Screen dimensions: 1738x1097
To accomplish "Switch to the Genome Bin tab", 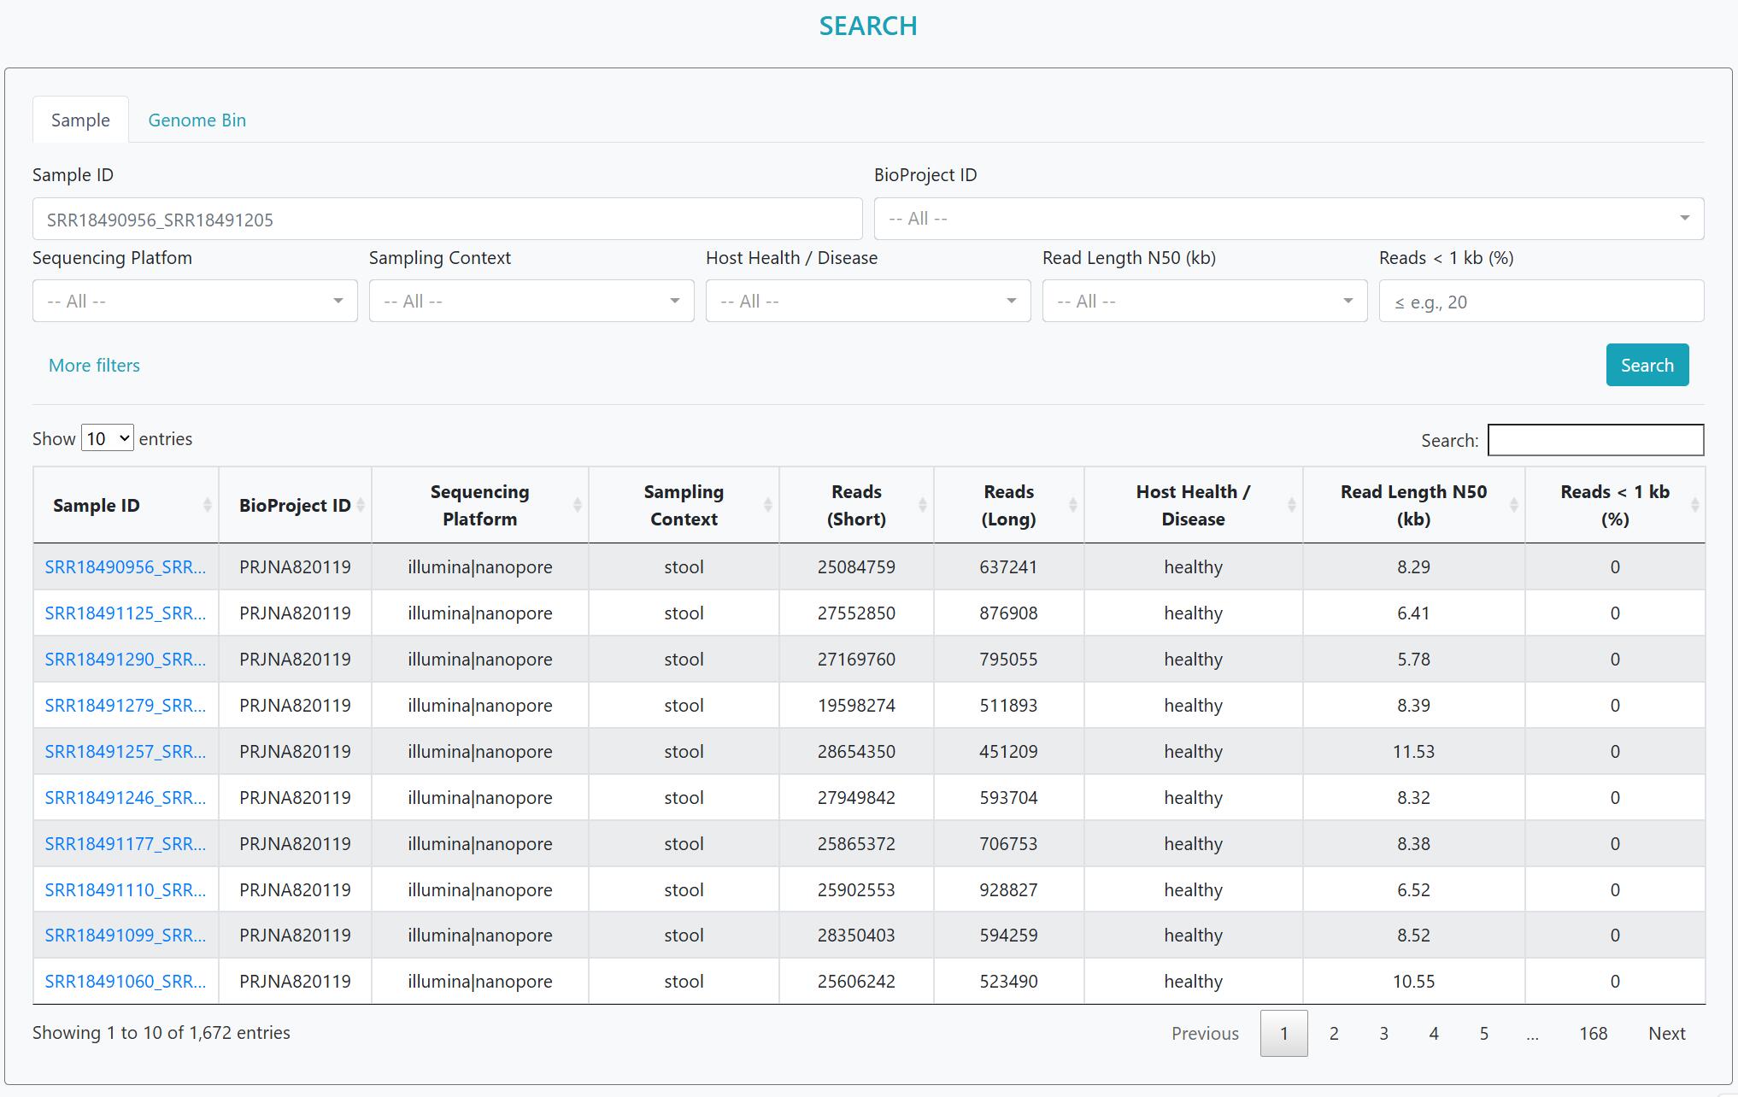I will tap(197, 120).
